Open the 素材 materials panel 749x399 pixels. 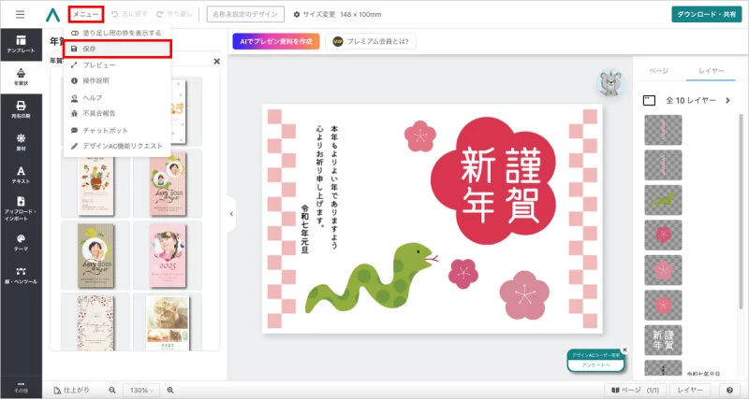tap(21, 142)
